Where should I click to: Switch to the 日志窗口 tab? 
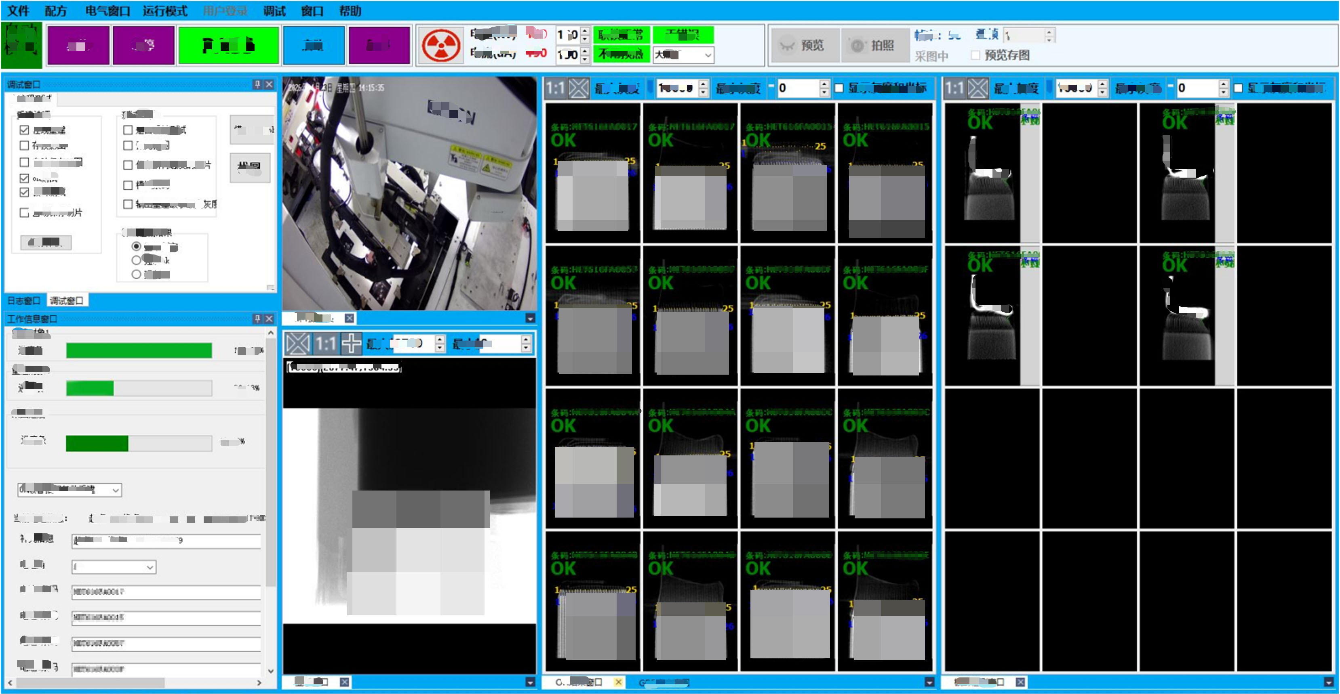point(24,300)
